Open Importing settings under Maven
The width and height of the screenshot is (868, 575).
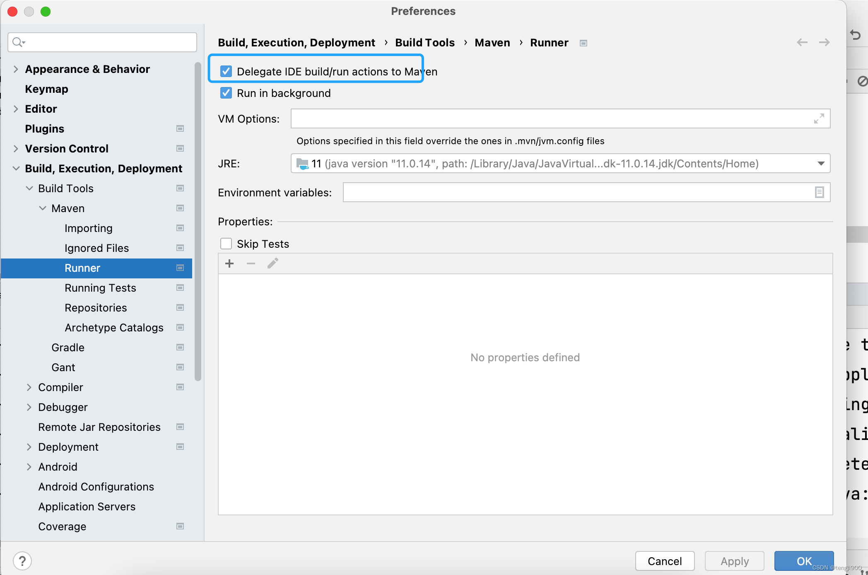(88, 228)
